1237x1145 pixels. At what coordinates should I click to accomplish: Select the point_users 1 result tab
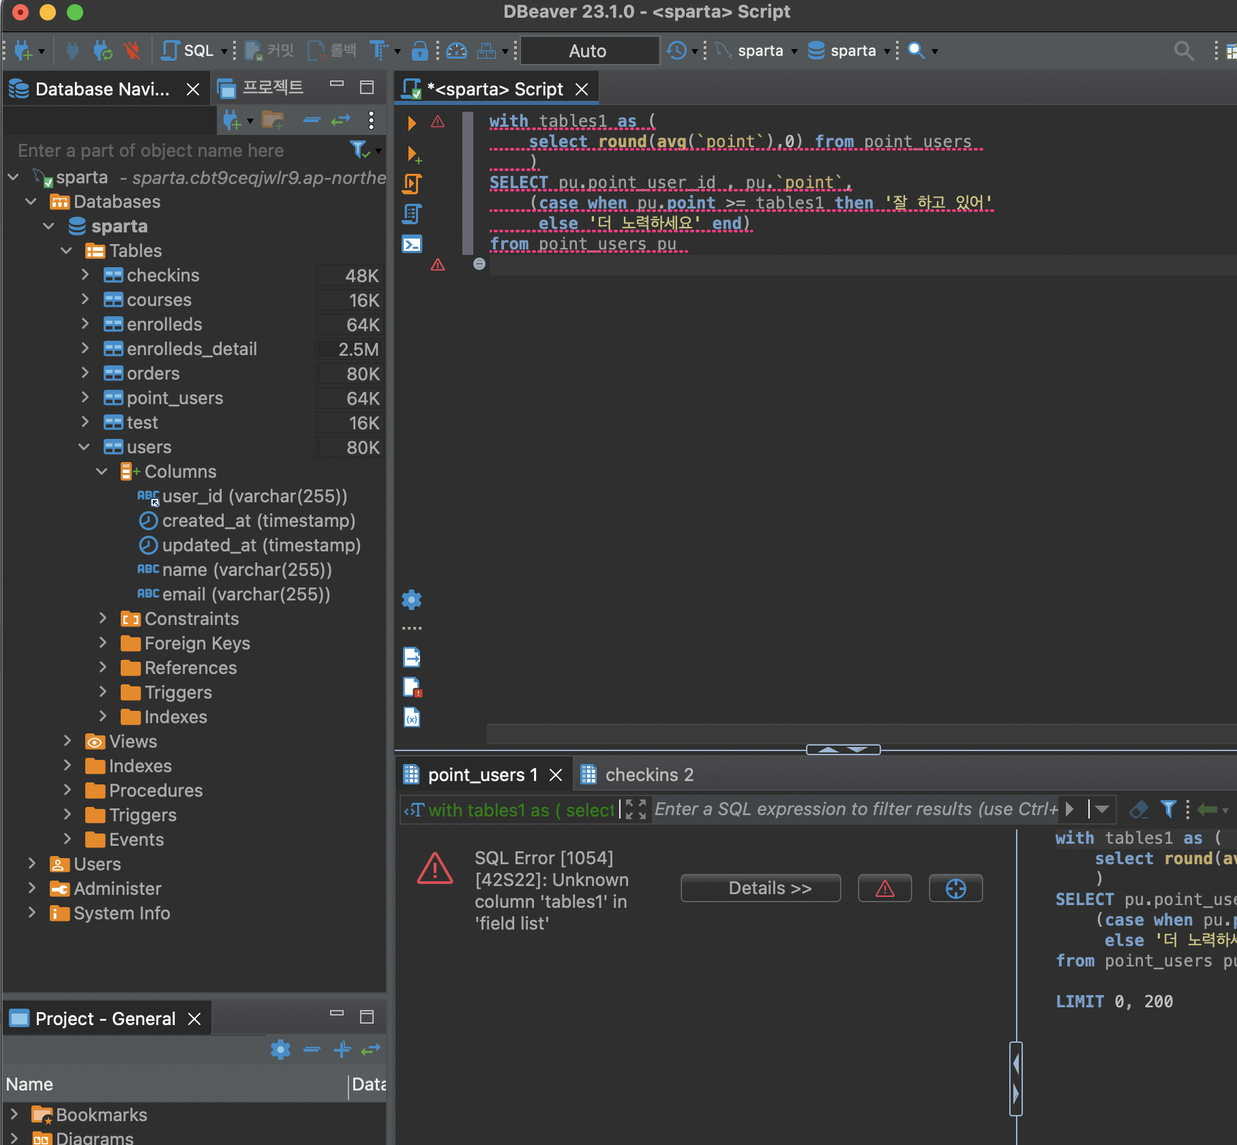(x=483, y=775)
